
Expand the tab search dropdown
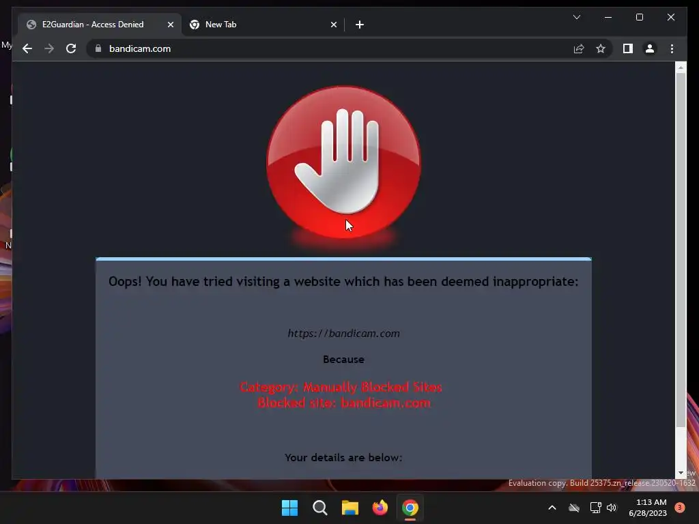(x=576, y=17)
